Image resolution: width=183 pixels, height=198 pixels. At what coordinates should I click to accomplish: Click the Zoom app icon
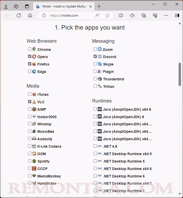pyautogui.click(x=99, y=49)
